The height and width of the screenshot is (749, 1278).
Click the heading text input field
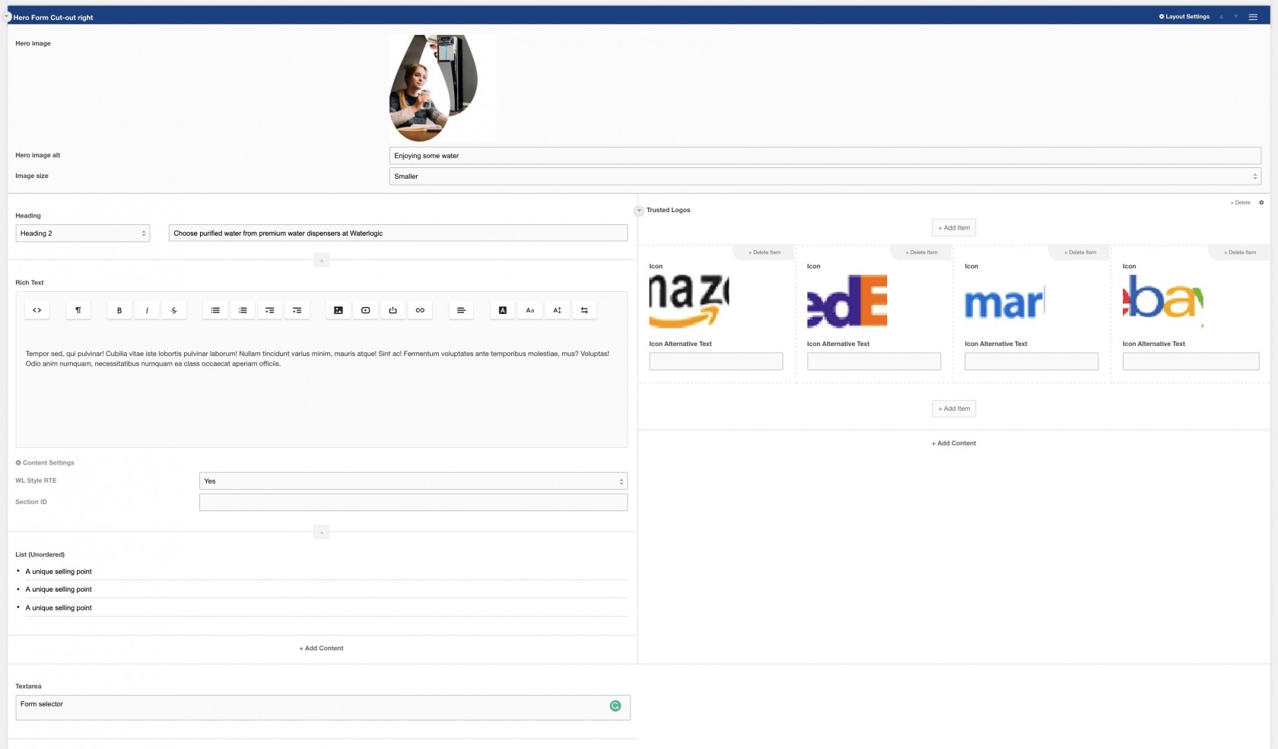[x=398, y=233]
